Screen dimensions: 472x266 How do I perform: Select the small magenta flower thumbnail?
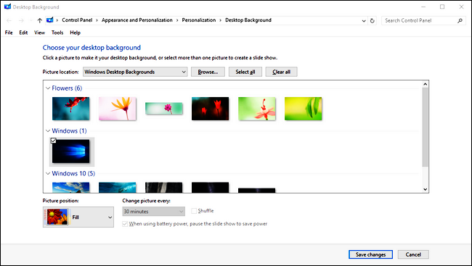[x=164, y=109]
